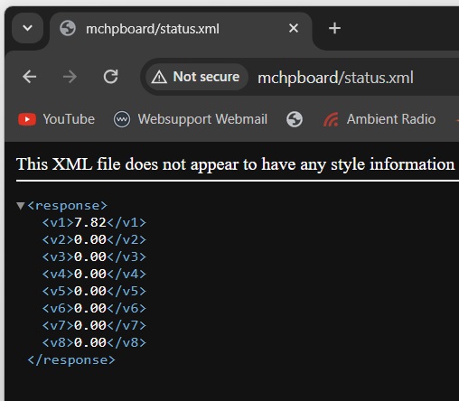Reload the current page
459x401 pixels.
(110, 77)
